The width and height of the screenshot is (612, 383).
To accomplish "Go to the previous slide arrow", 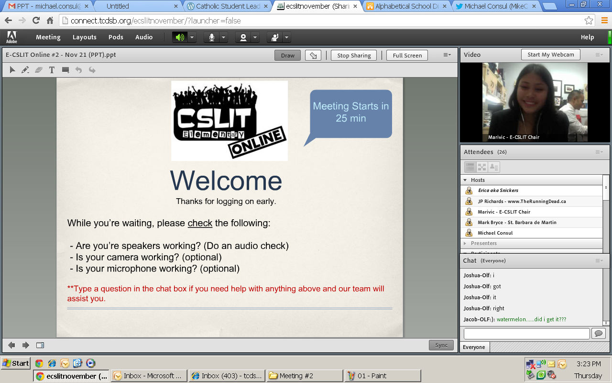I will pos(11,345).
